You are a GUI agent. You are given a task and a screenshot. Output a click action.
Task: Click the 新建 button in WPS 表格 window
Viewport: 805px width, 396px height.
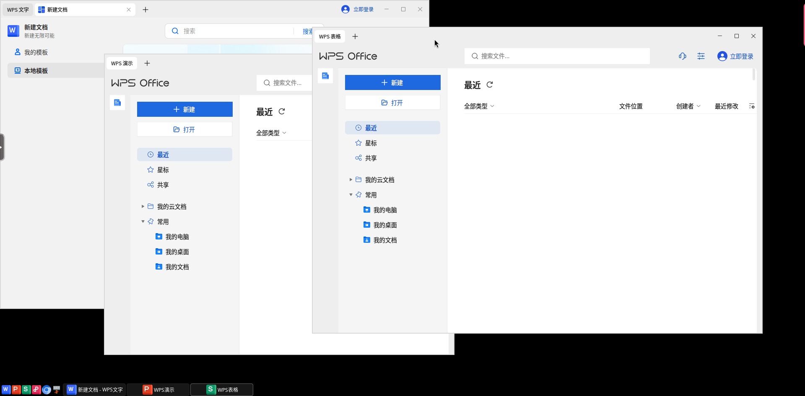pyautogui.click(x=392, y=82)
